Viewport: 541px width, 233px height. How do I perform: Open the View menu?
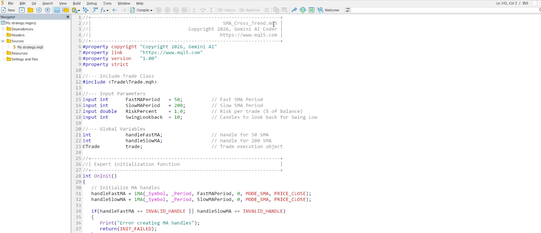[63, 3]
